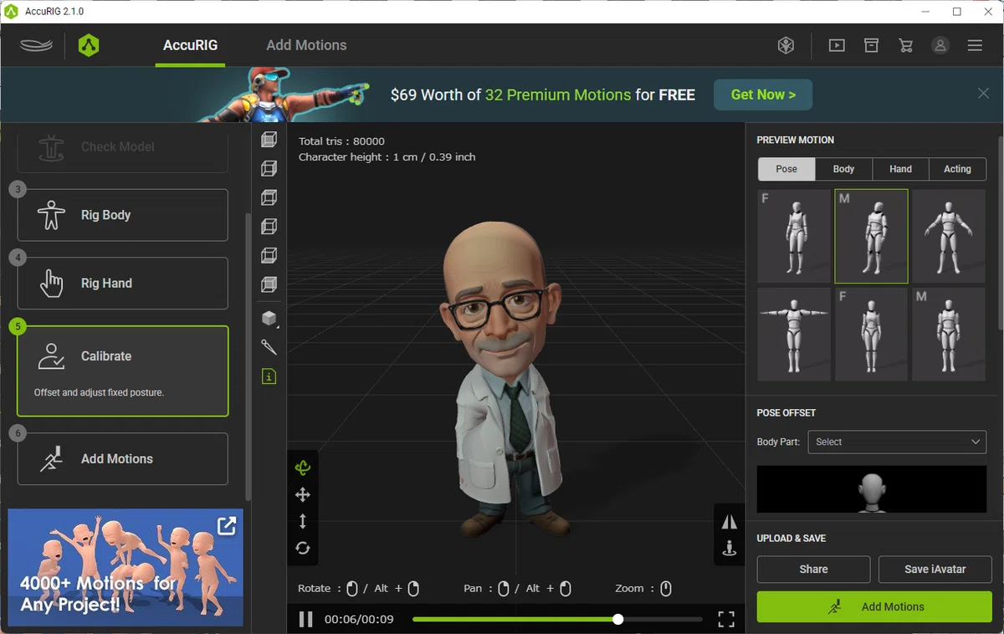The image size is (1004, 634).
Task: Select the green orbit rotate camera tool
Action: pyautogui.click(x=303, y=468)
